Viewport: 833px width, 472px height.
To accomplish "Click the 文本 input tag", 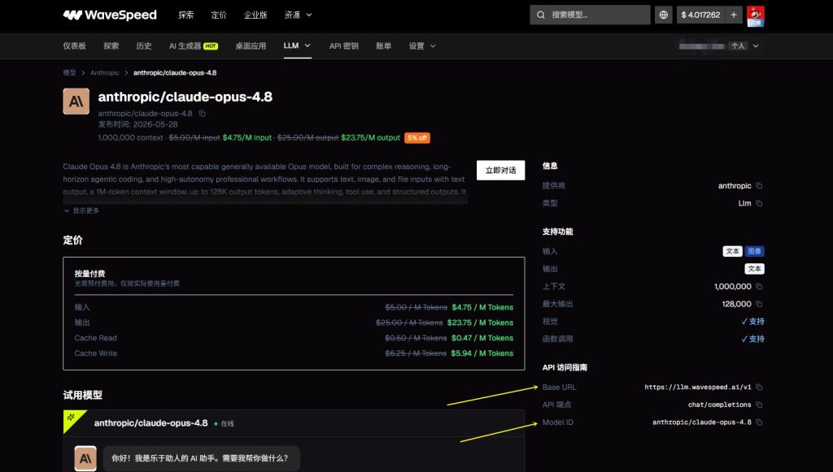I will pyautogui.click(x=732, y=251).
